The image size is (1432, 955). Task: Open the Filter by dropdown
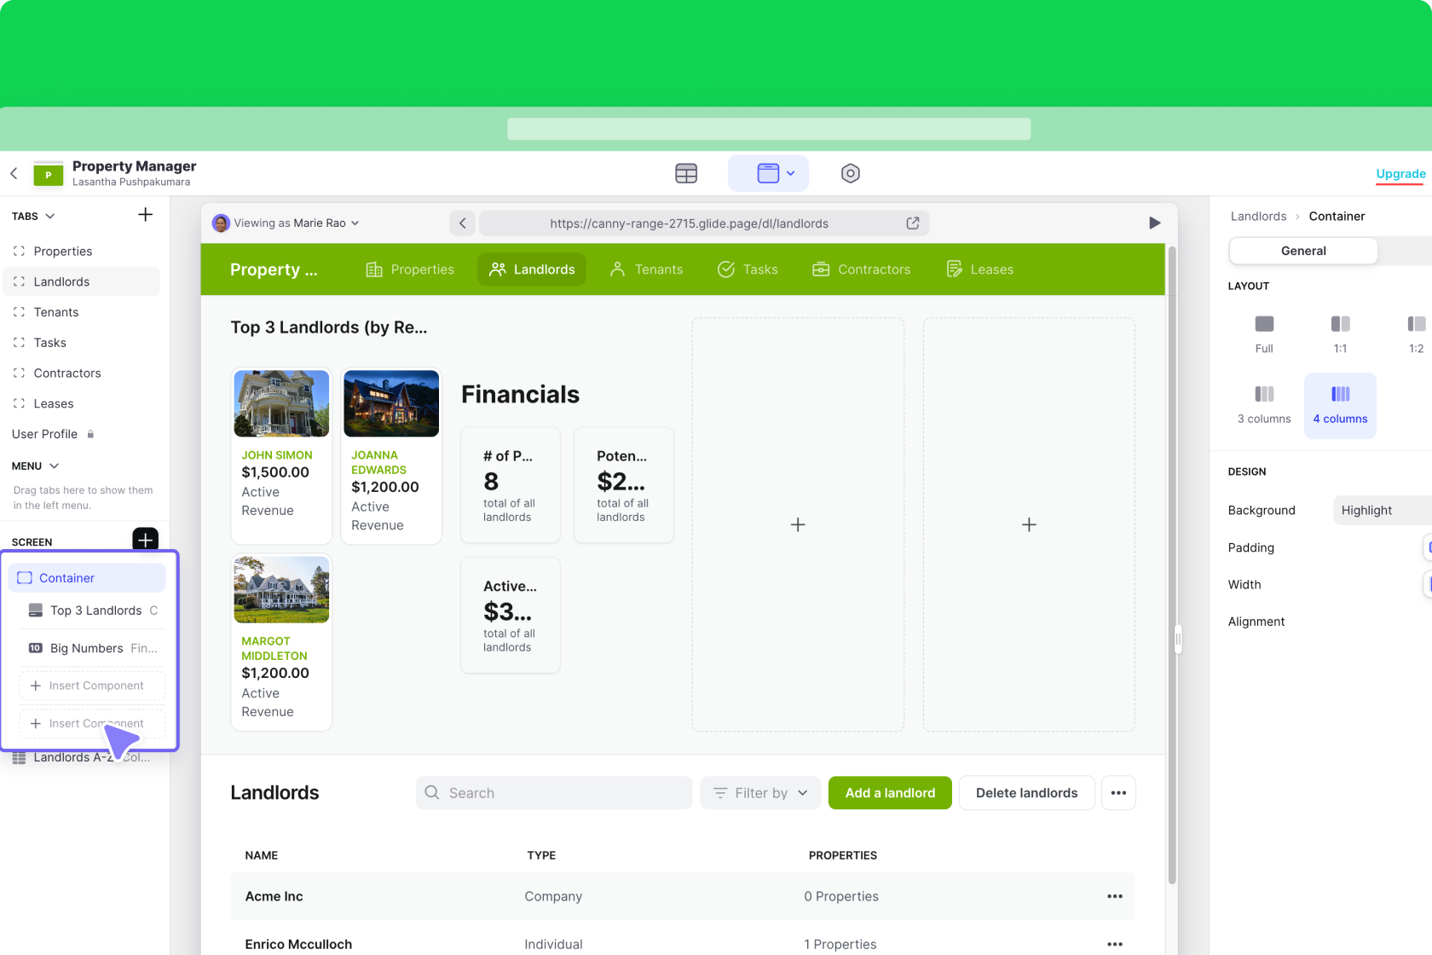pos(760,793)
